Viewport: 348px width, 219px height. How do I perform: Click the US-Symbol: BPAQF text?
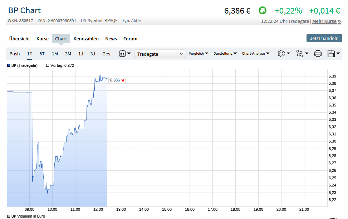99,21
